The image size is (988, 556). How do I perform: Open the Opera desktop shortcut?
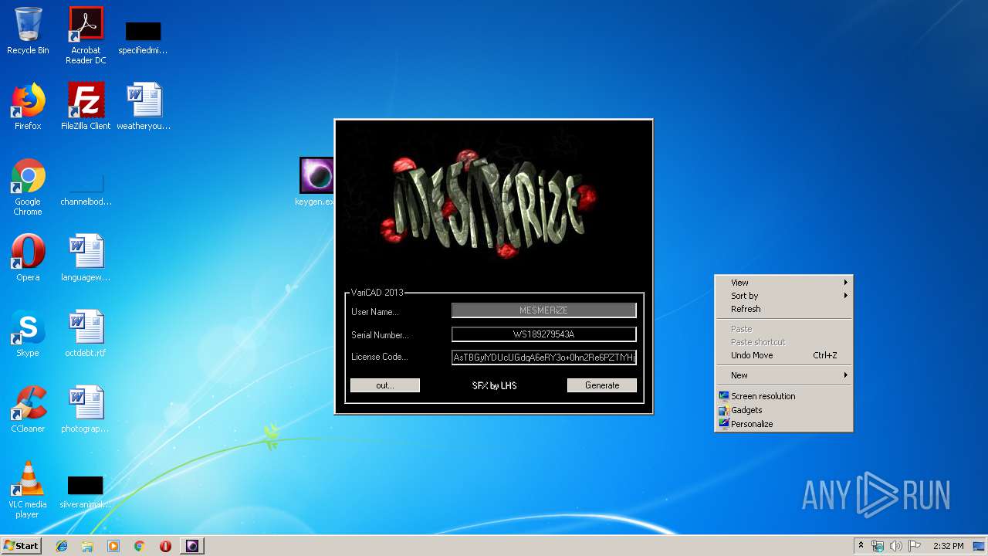pyautogui.click(x=28, y=258)
